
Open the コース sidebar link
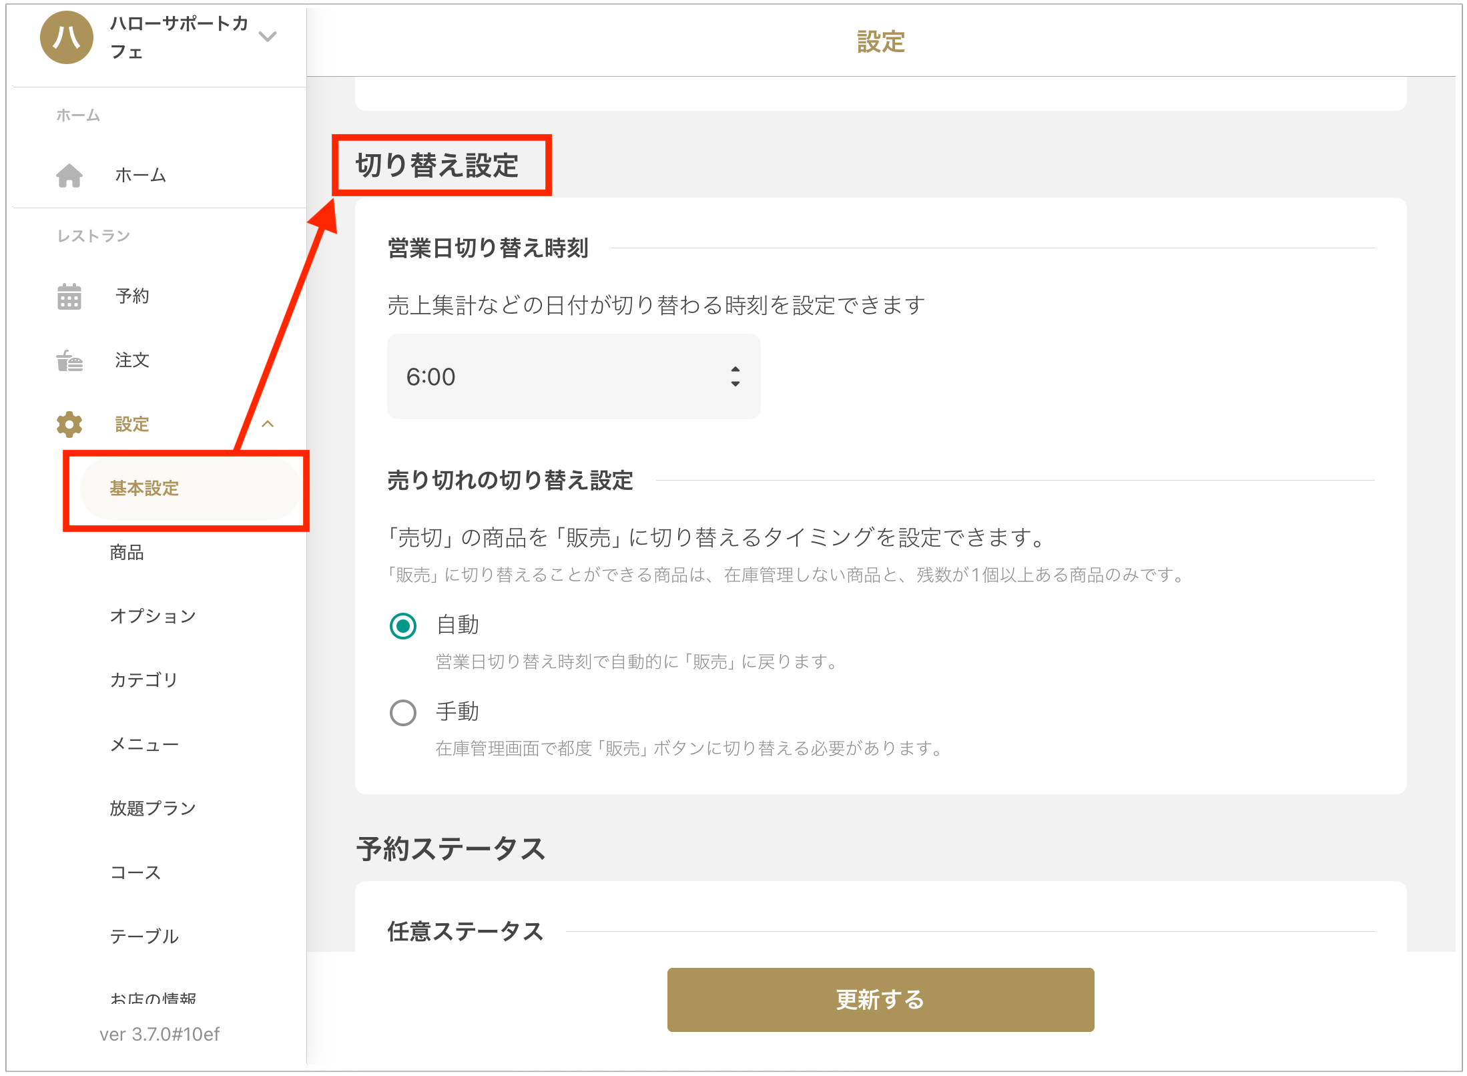(x=135, y=872)
